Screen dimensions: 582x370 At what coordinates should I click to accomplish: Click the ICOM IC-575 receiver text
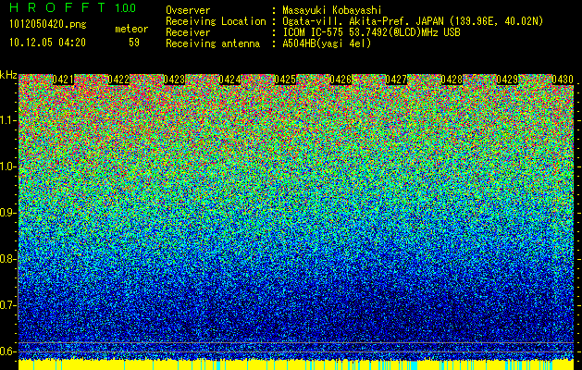coord(371,32)
